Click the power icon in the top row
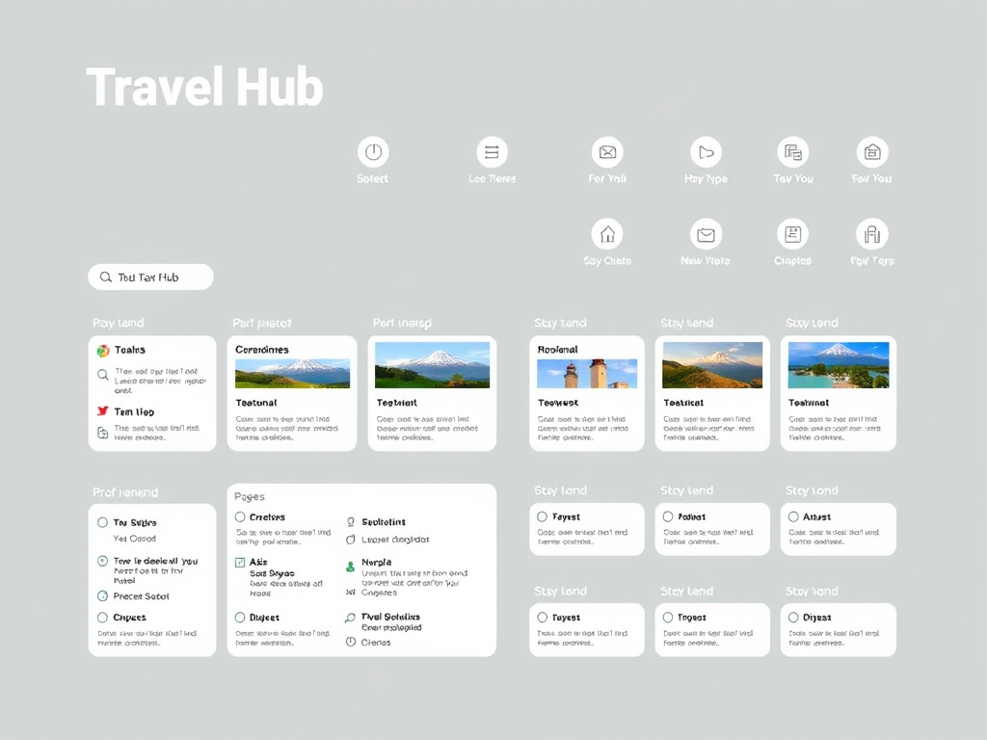The height and width of the screenshot is (740, 987). coord(373,152)
